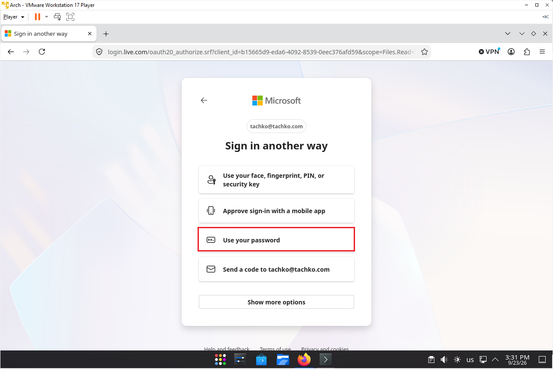
Task: Choose 'Use your face, fingerprint, PIN, or security key'
Action: click(276, 180)
